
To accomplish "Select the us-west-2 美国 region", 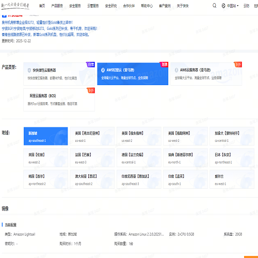I will [x=185, y=136].
